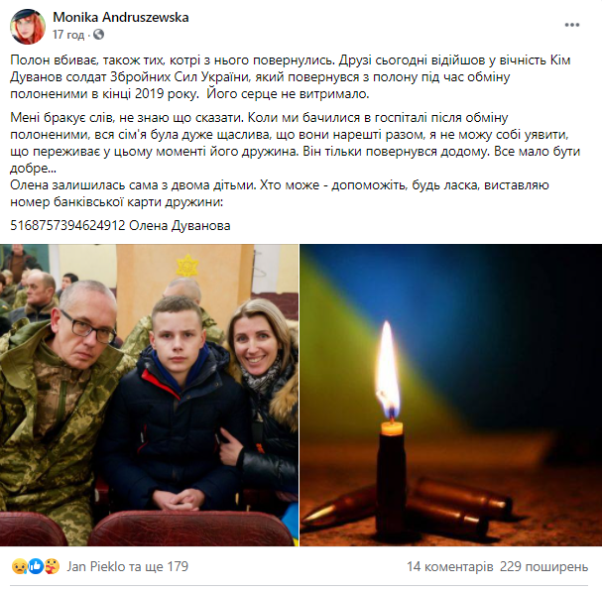Open the family photo with the soldier
This screenshot has width=602, height=591.
click(x=149, y=395)
